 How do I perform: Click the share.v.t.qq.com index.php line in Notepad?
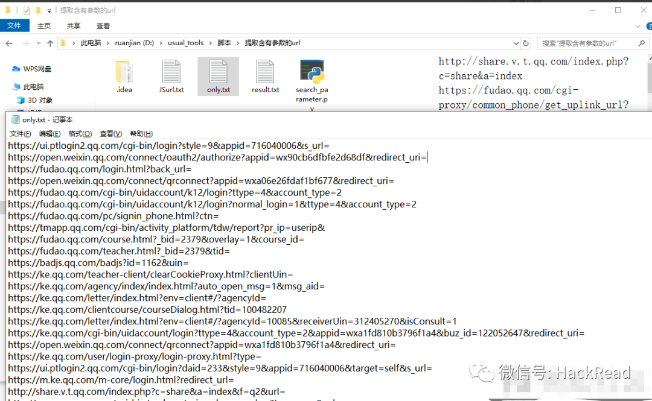pos(146,392)
